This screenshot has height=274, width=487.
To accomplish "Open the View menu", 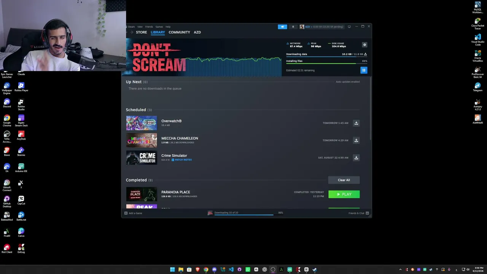I will pos(140,27).
